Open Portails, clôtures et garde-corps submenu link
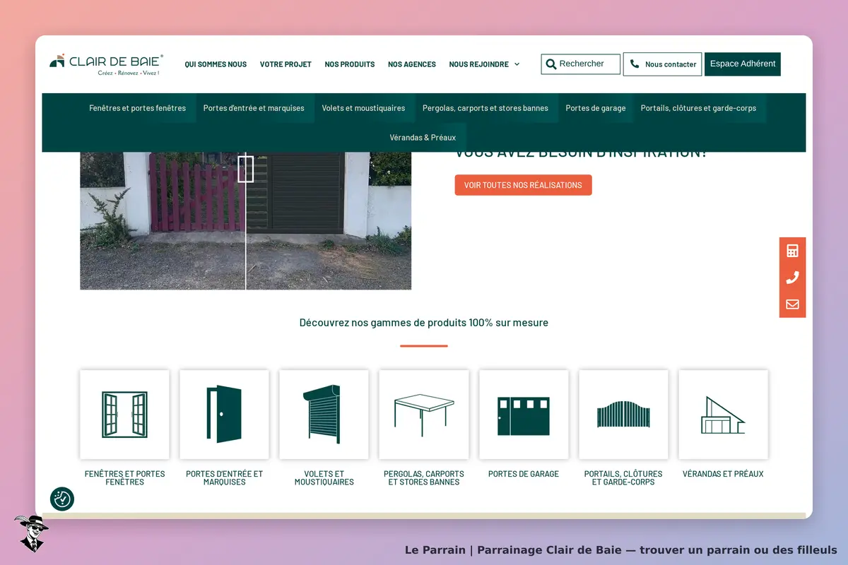 pyautogui.click(x=698, y=108)
